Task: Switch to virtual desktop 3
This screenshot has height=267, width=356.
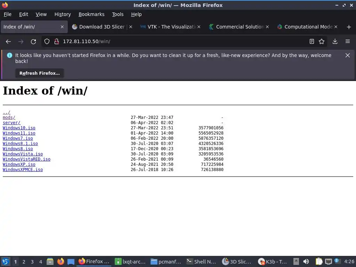Action: pos(32,262)
